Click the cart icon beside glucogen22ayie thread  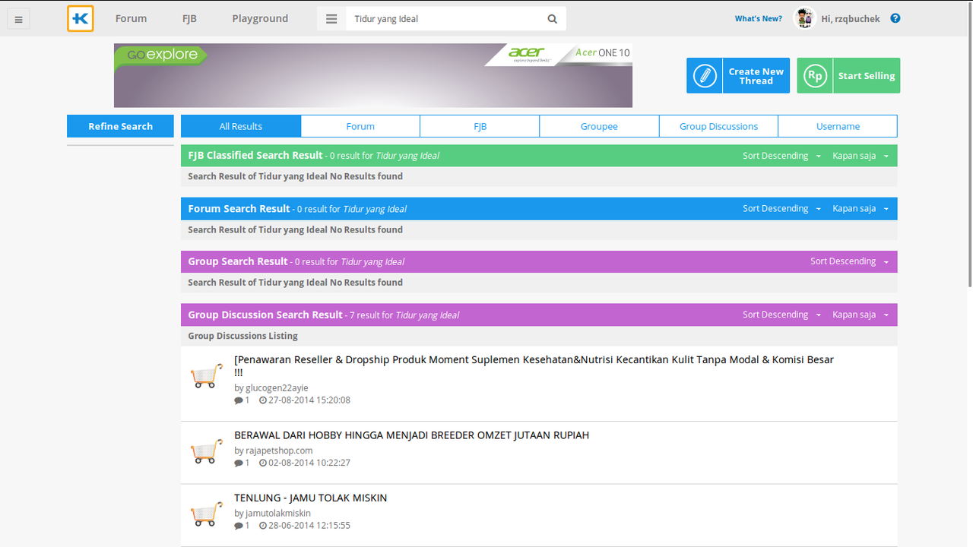(x=207, y=376)
